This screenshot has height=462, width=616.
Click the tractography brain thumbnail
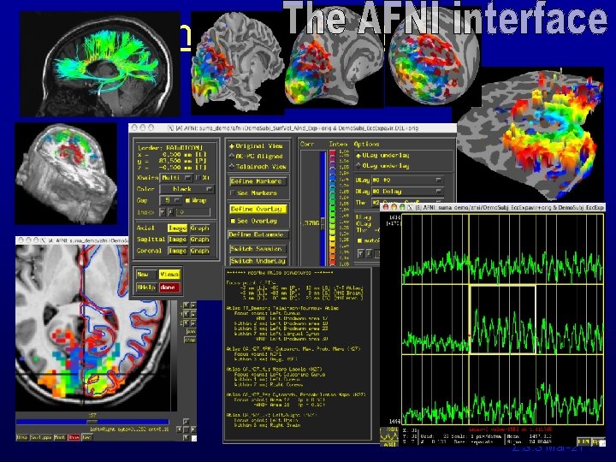[x=100, y=63]
